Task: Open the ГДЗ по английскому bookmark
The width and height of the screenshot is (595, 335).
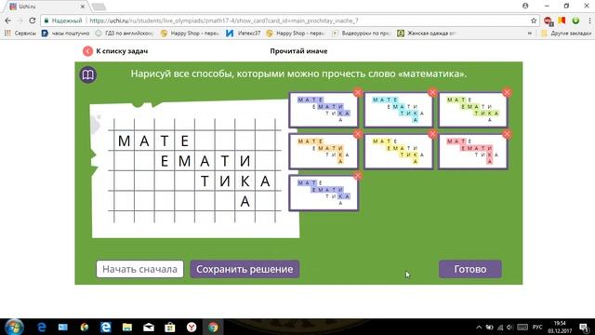Action: (x=124, y=33)
